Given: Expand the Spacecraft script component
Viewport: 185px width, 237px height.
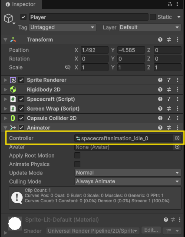Looking at the screenshot, I should [6, 99].
